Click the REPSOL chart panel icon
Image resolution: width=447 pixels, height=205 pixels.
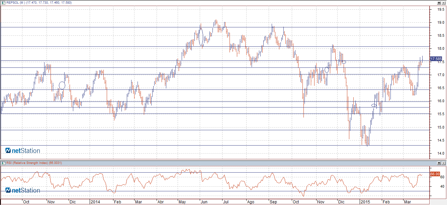3,3
